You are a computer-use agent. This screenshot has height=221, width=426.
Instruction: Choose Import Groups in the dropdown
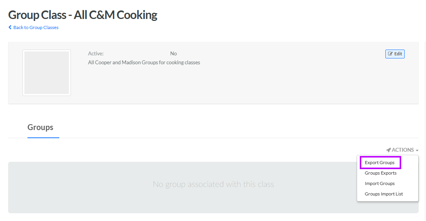[x=380, y=183]
